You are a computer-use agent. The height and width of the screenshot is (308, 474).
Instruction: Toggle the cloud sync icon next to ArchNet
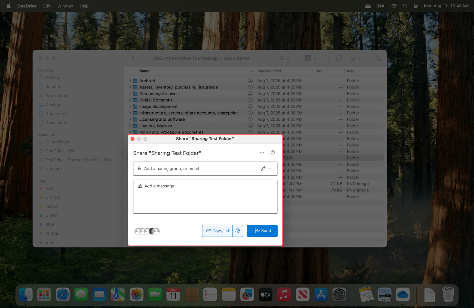click(250, 80)
